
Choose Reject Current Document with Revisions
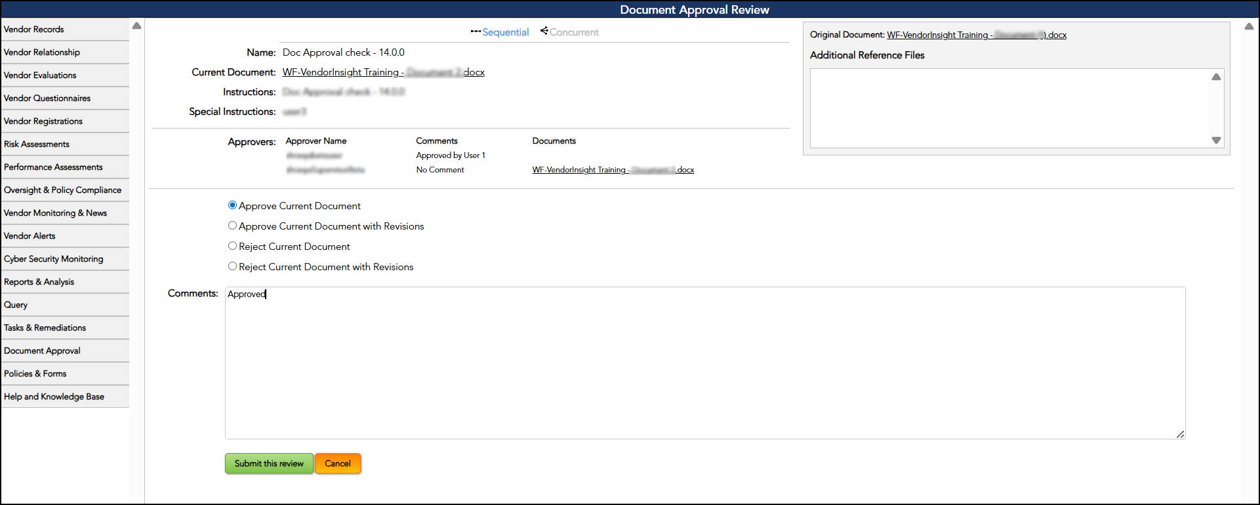(x=232, y=266)
